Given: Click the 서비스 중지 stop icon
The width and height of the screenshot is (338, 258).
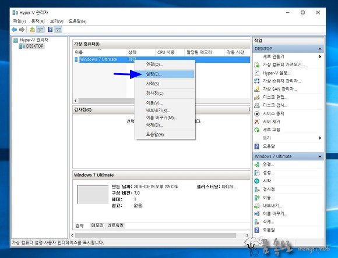Looking at the screenshot, I should pyautogui.click(x=257, y=113).
